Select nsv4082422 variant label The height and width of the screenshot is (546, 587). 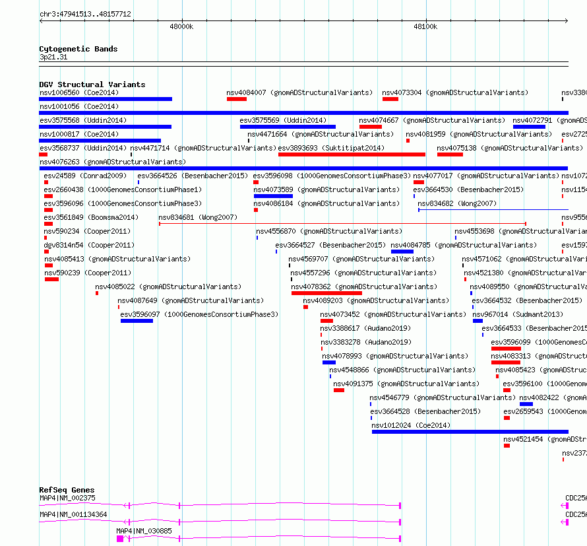[553, 397]
